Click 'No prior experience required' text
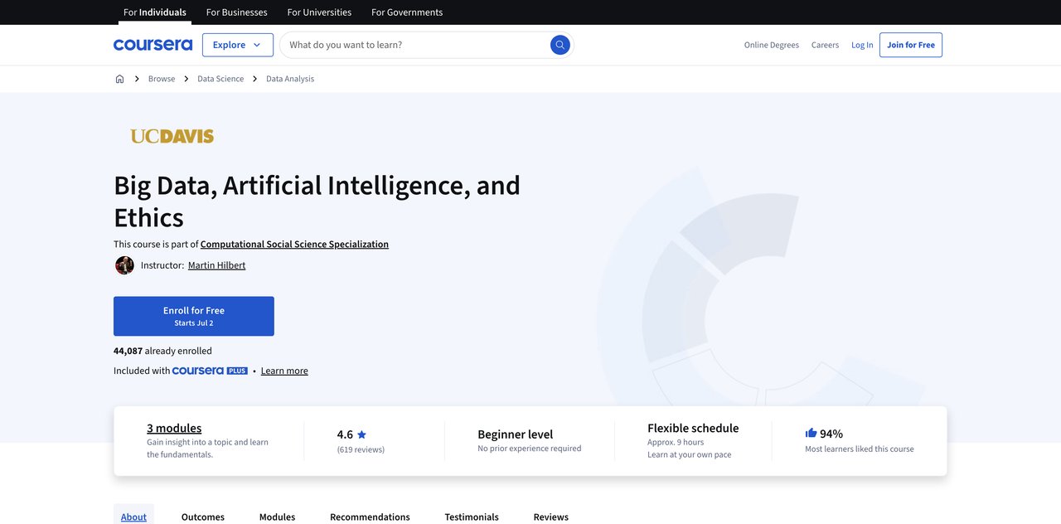Image resolution: width=1061 pixels, height=524 pixels. (x=530, y=449)
